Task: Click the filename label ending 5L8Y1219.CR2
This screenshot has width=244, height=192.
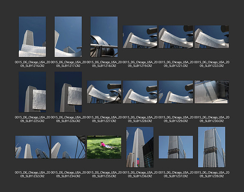Action: 140,64
